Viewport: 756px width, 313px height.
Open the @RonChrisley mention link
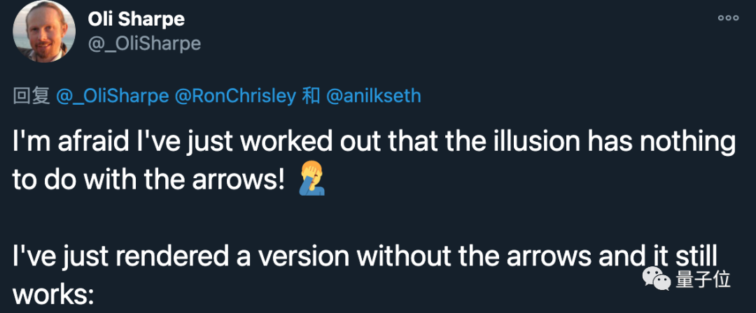[x=235, y=96]
